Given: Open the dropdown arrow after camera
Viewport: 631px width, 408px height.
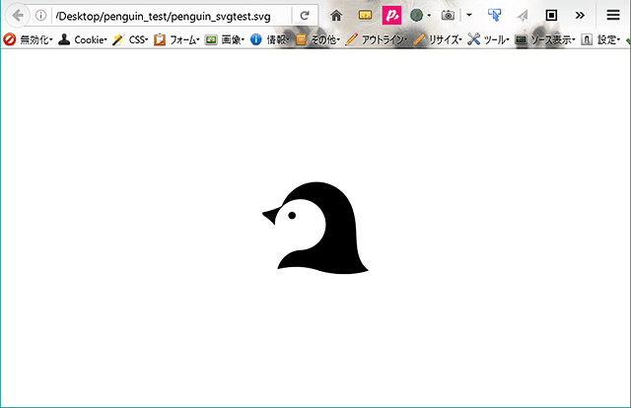Looking at the screenshot, I should [469, 16].
